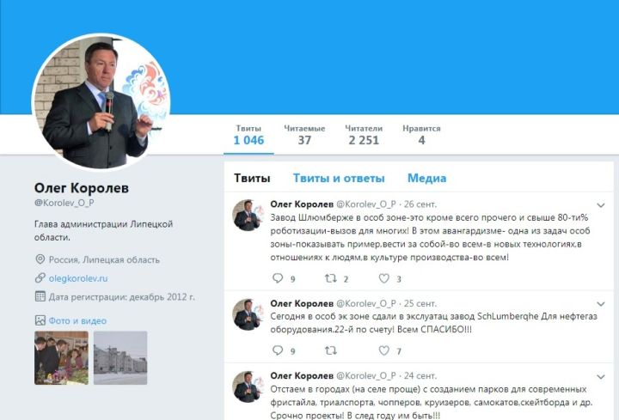Screen dimensions: 619x420
Task: Expand options chevron on 26 сент. tweet
Action: [x=601, y=205]
